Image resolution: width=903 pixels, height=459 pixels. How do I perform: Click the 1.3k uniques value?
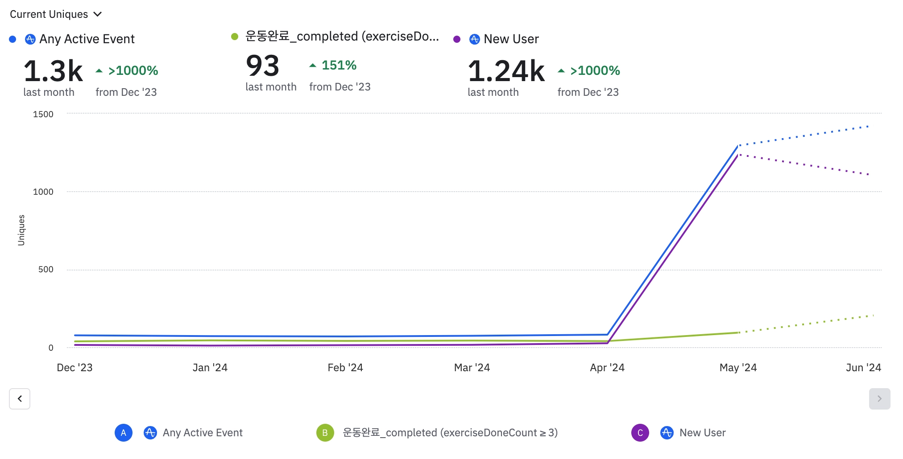[x=53, y=71]
